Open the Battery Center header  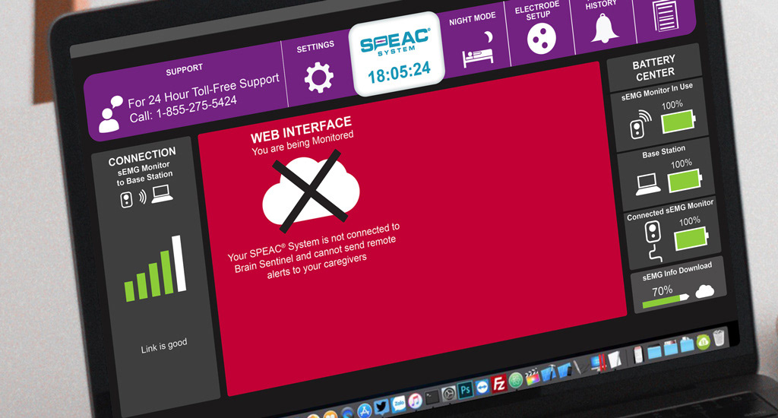(x=654, y=68)
